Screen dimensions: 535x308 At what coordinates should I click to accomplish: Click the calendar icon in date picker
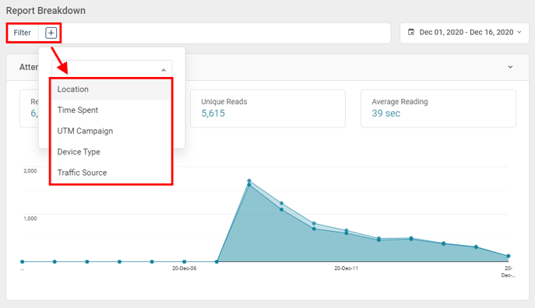point(411,32)
